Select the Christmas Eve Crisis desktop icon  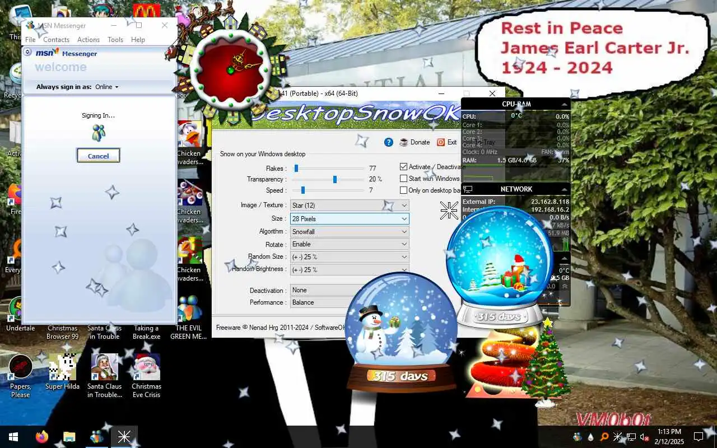[146, 376]
